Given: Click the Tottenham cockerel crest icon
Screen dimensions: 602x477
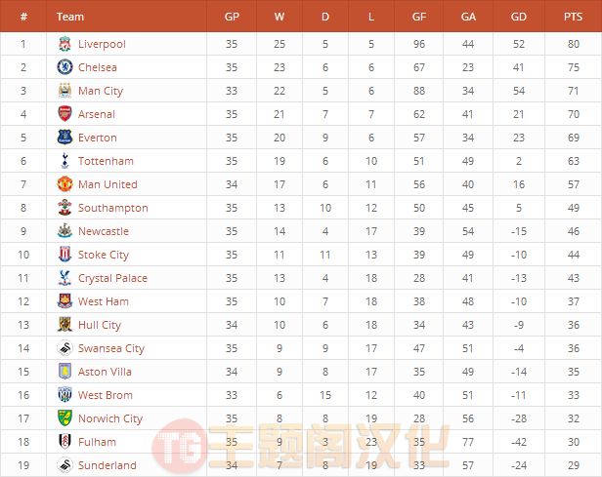Looking at the screenshot, I should pyautogui.click(x=64, y=161).
